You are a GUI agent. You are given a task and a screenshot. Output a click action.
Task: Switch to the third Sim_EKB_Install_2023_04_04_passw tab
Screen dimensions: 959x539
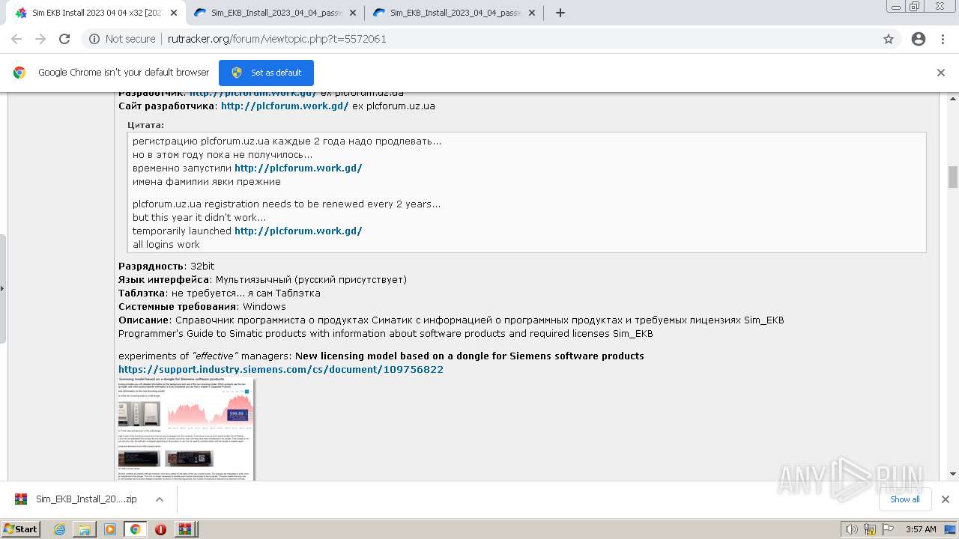click(454, 13)
